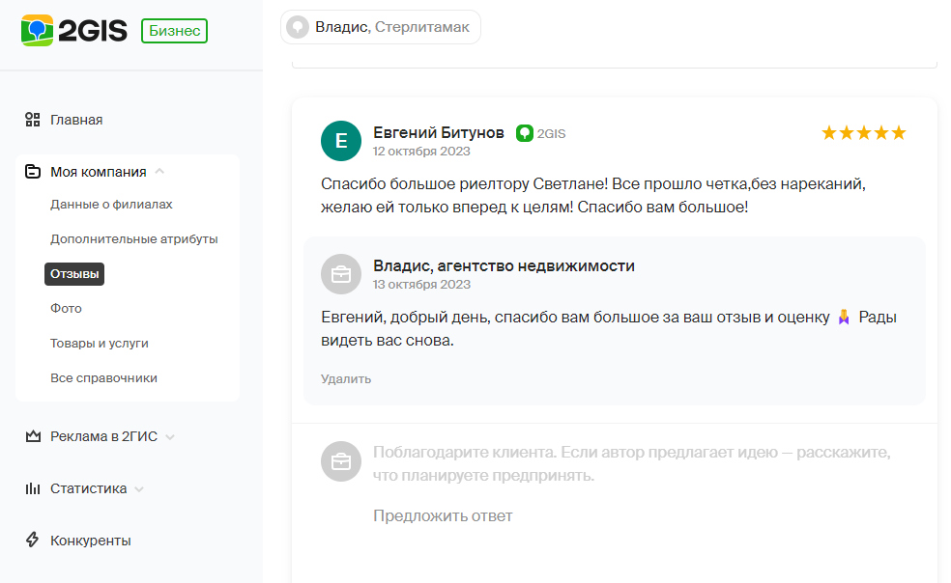Screen dimensions: 951x583
Task: Click the Статистика bar chart icon
Action: 33,488
